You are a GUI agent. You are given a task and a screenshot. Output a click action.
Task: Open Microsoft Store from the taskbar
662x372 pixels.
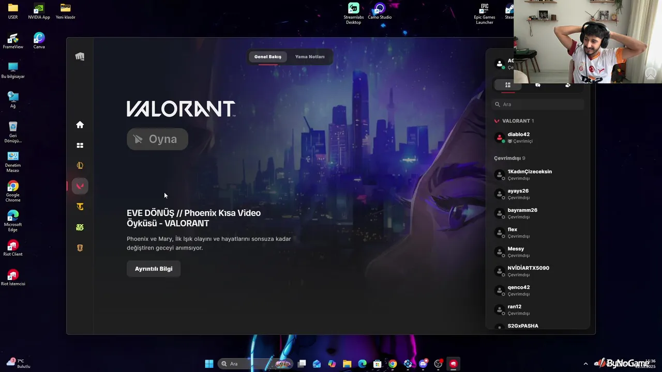coord(378,364)
